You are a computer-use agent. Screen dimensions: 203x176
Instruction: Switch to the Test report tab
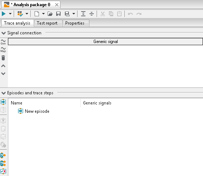(x=47, y=23)
